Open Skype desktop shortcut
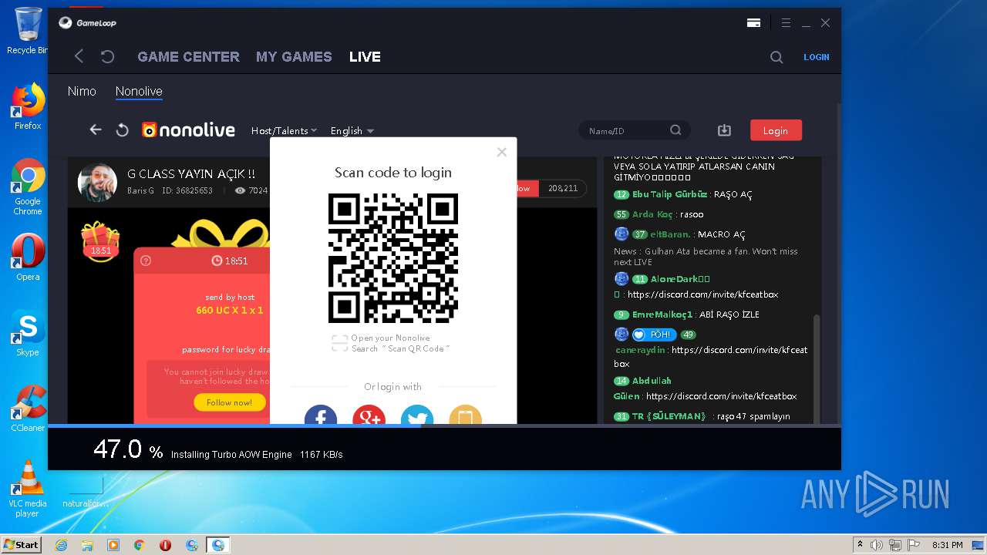The height and width of the screenshot is (555, 987). [x=28, y=333]
